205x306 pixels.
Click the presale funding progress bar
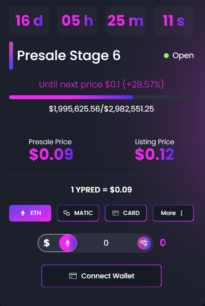(102, 97)
